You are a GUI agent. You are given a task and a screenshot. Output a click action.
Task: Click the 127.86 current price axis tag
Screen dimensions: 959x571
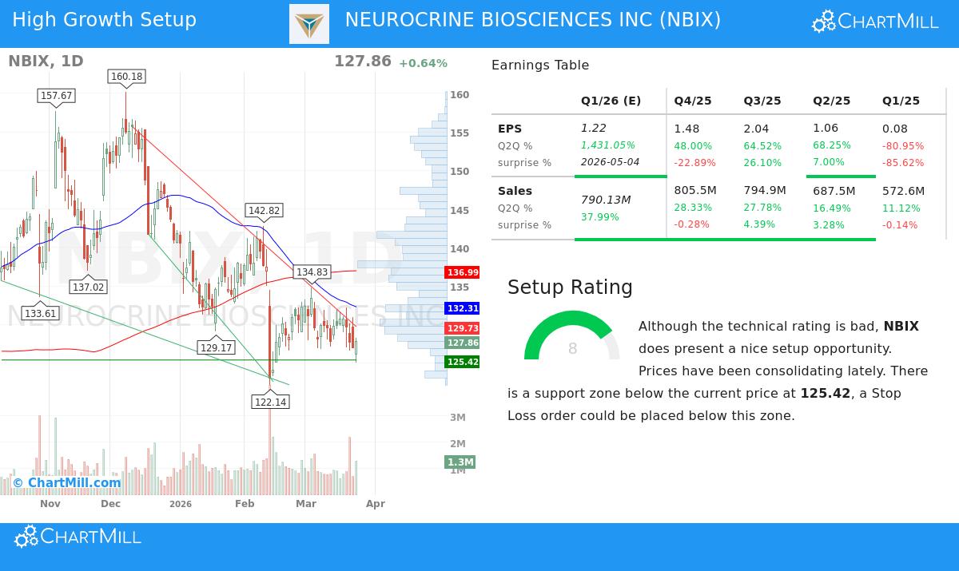[x=463, y=343]
